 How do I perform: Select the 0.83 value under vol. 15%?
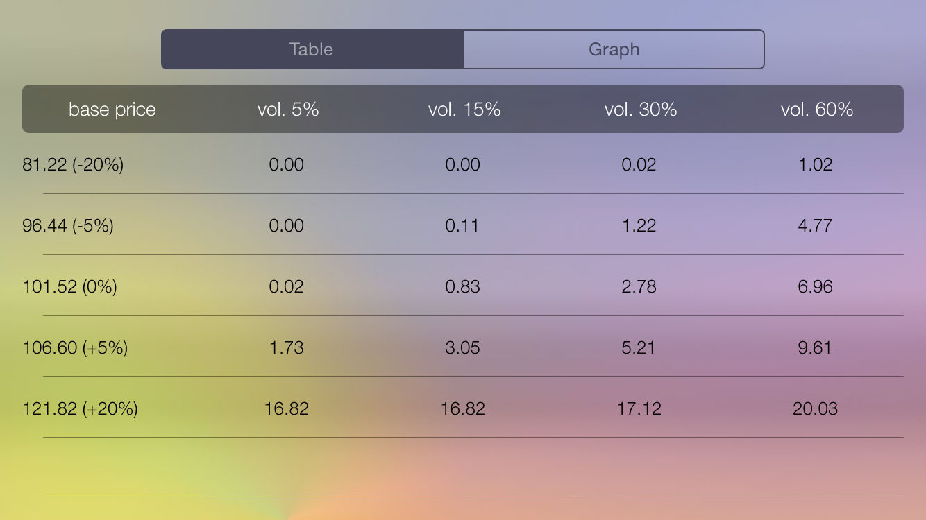[464, 286]
